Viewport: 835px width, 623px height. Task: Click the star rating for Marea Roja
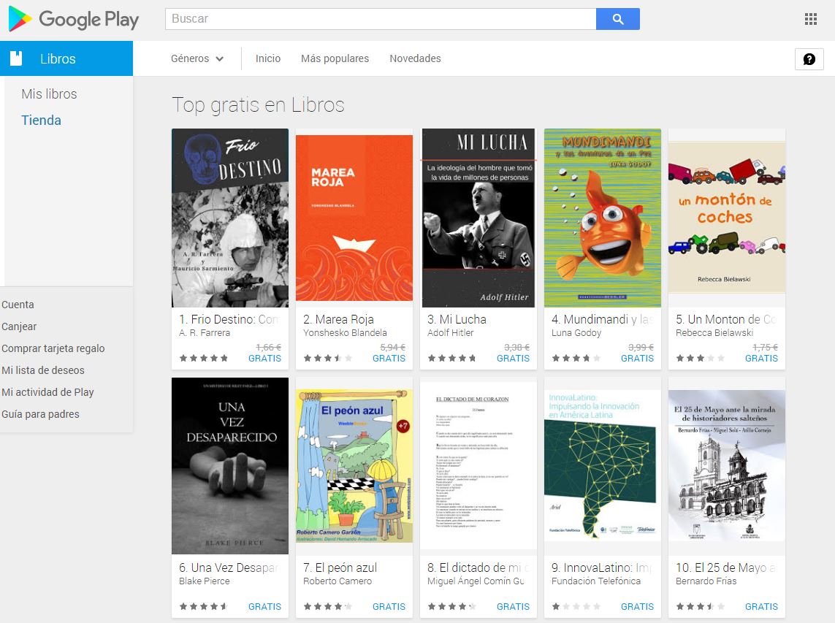(327, 359)
